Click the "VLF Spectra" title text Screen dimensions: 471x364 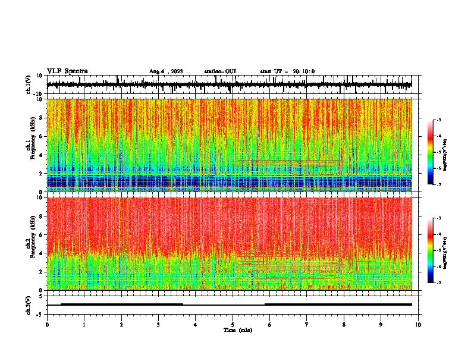point(67,71)
